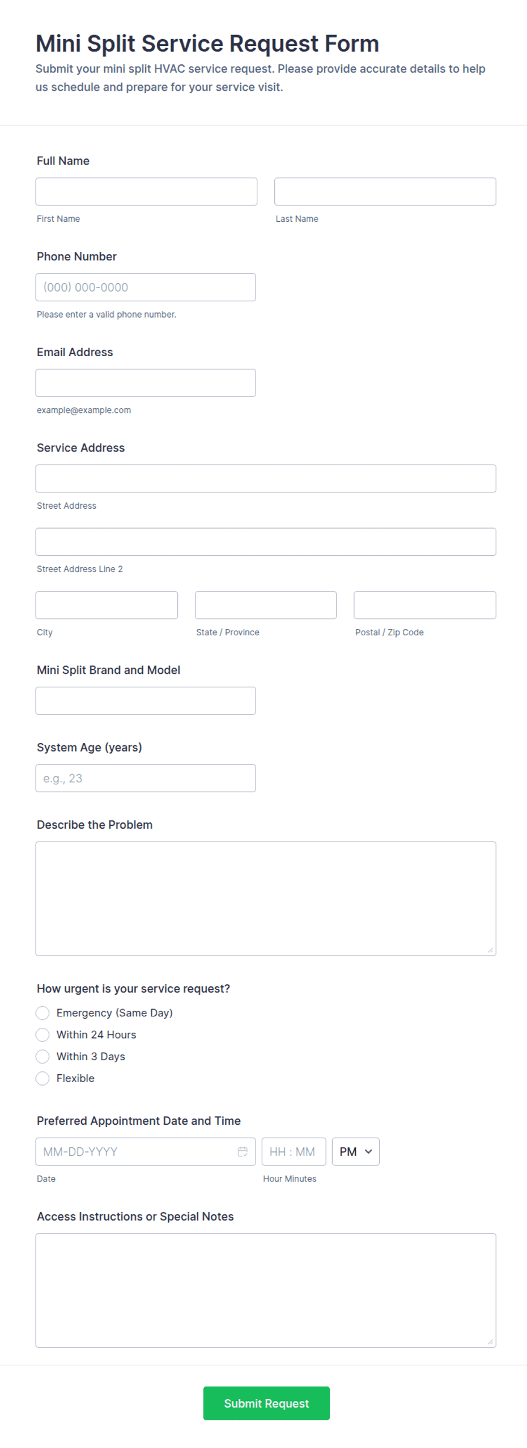The width and height of the screenshot is (527, 1448).
Task: Focus the Postal / Zip Code field
Action: click(424, 605)
